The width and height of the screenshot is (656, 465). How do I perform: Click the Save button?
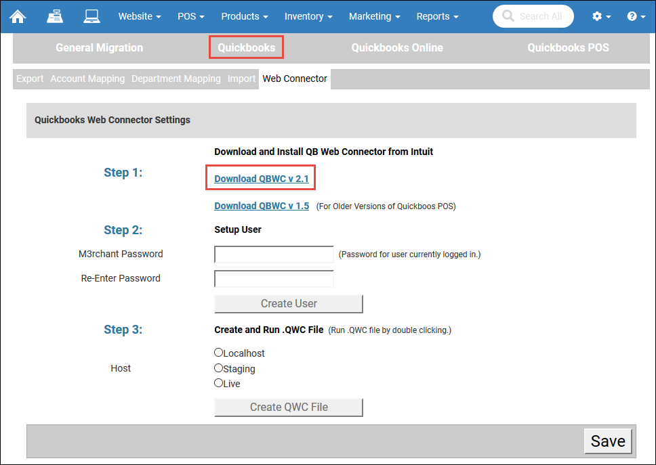point(608,441)
